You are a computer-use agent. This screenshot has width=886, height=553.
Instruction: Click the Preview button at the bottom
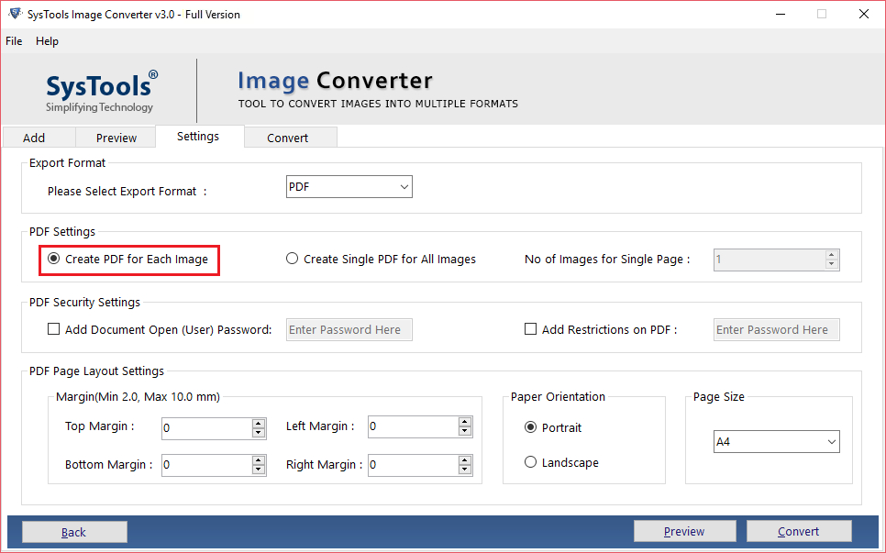tap(684, 530)
